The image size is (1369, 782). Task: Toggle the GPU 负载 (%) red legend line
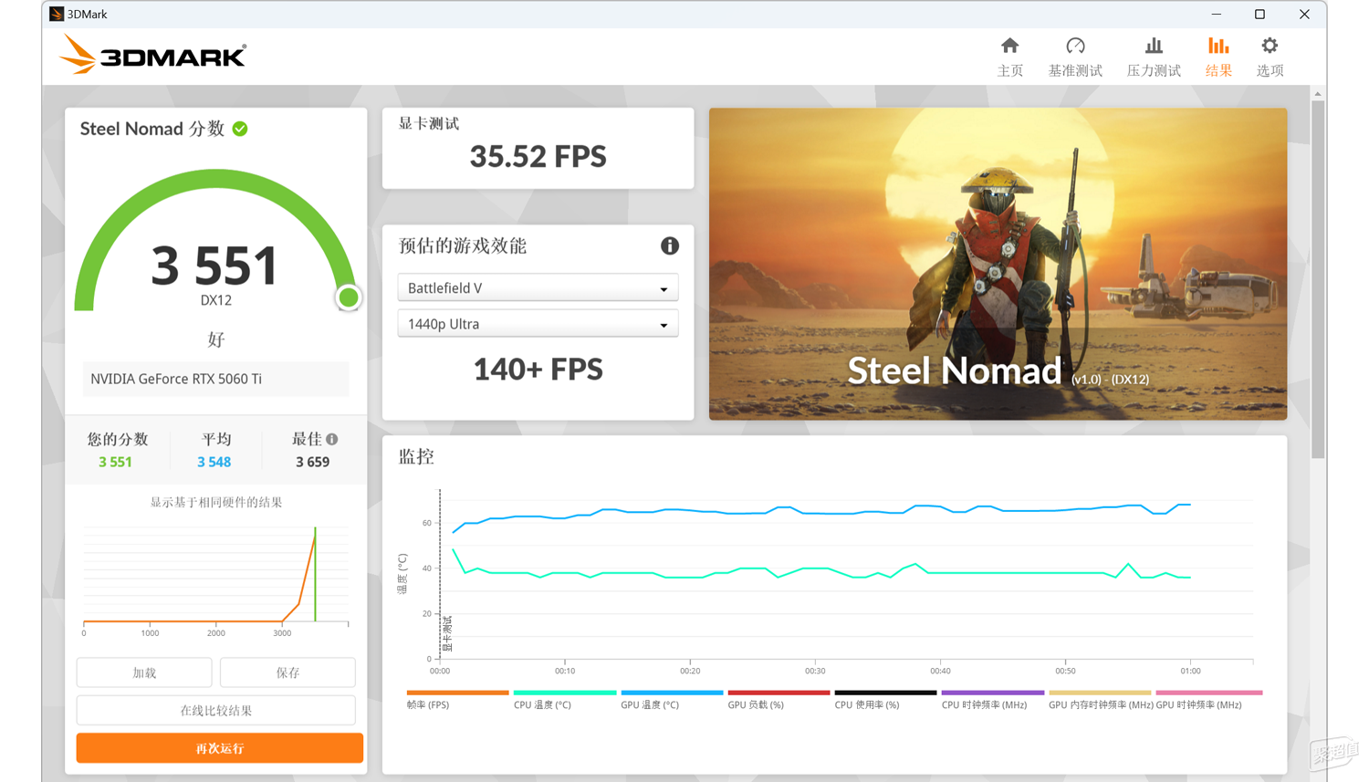tap(779, 693)
